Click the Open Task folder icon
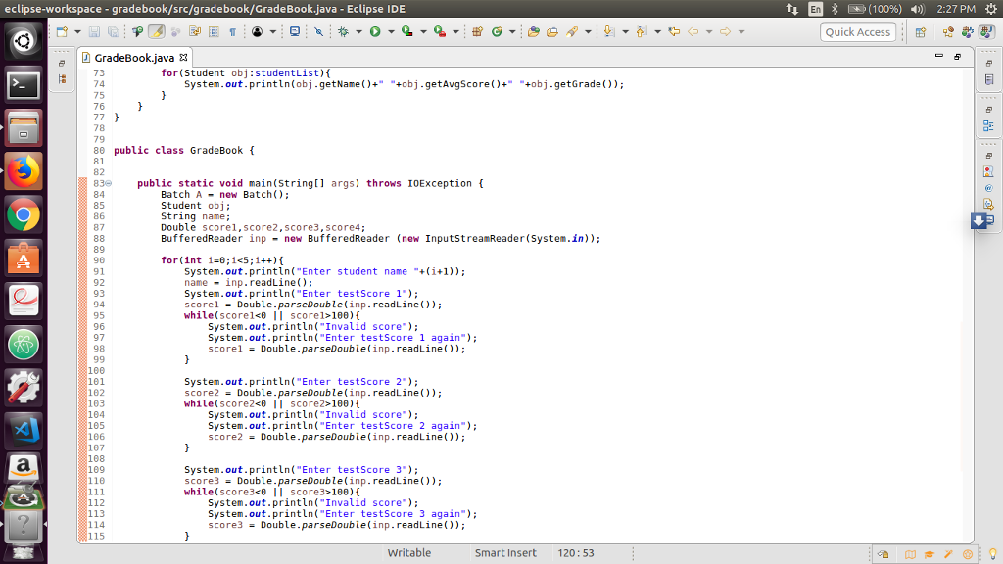This screenshot has height=564, width=1003. tap(552, 32)
